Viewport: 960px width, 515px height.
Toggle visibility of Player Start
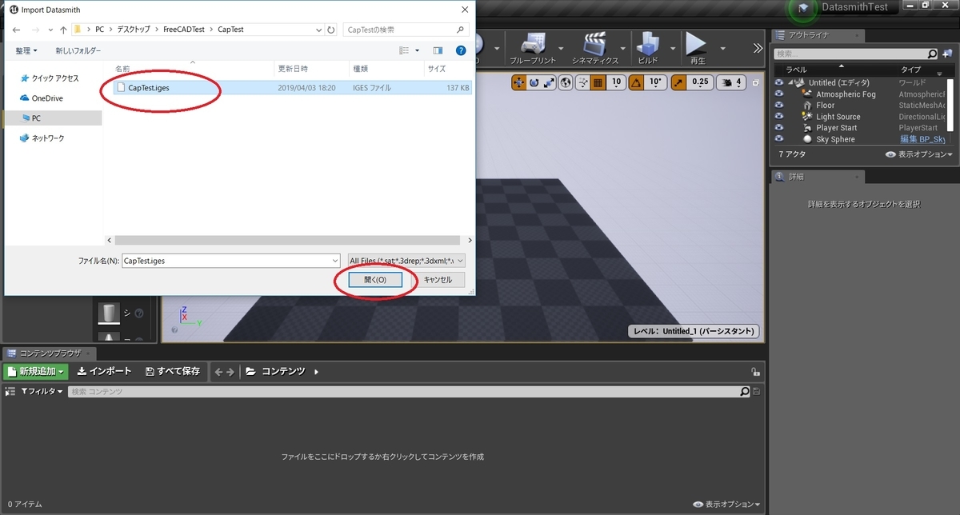[x=780, y=128]
